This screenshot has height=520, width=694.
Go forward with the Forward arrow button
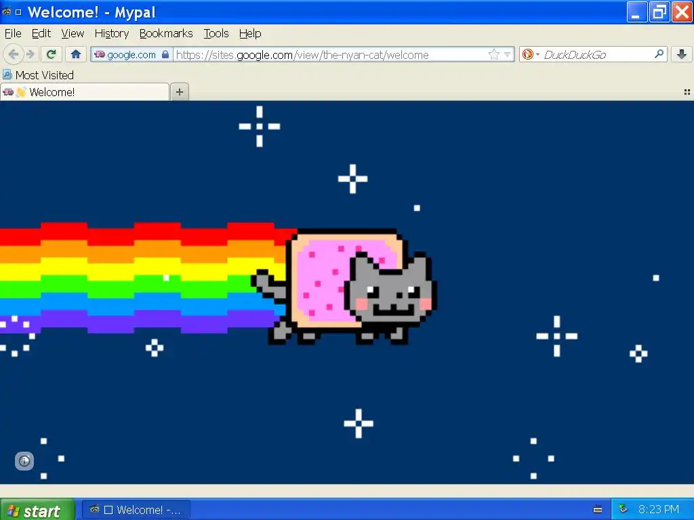pos(30,55)
